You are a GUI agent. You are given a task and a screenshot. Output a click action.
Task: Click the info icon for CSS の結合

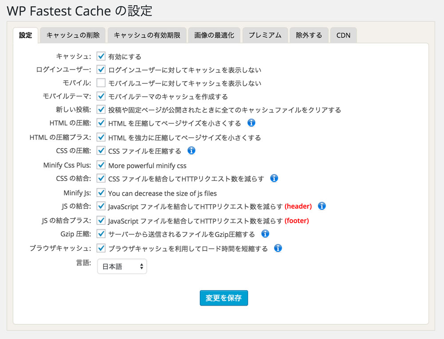[274, 178]
